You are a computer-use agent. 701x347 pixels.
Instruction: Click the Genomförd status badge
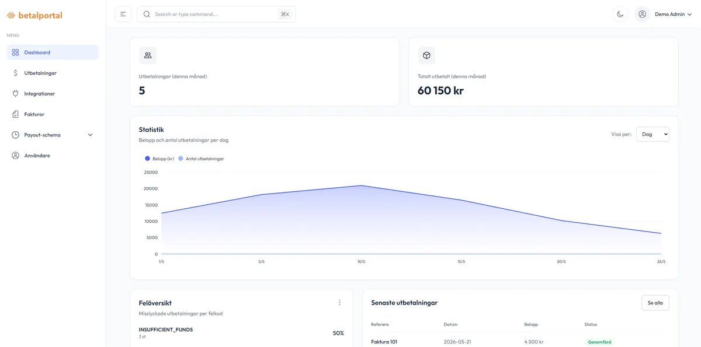coord(599,342)
